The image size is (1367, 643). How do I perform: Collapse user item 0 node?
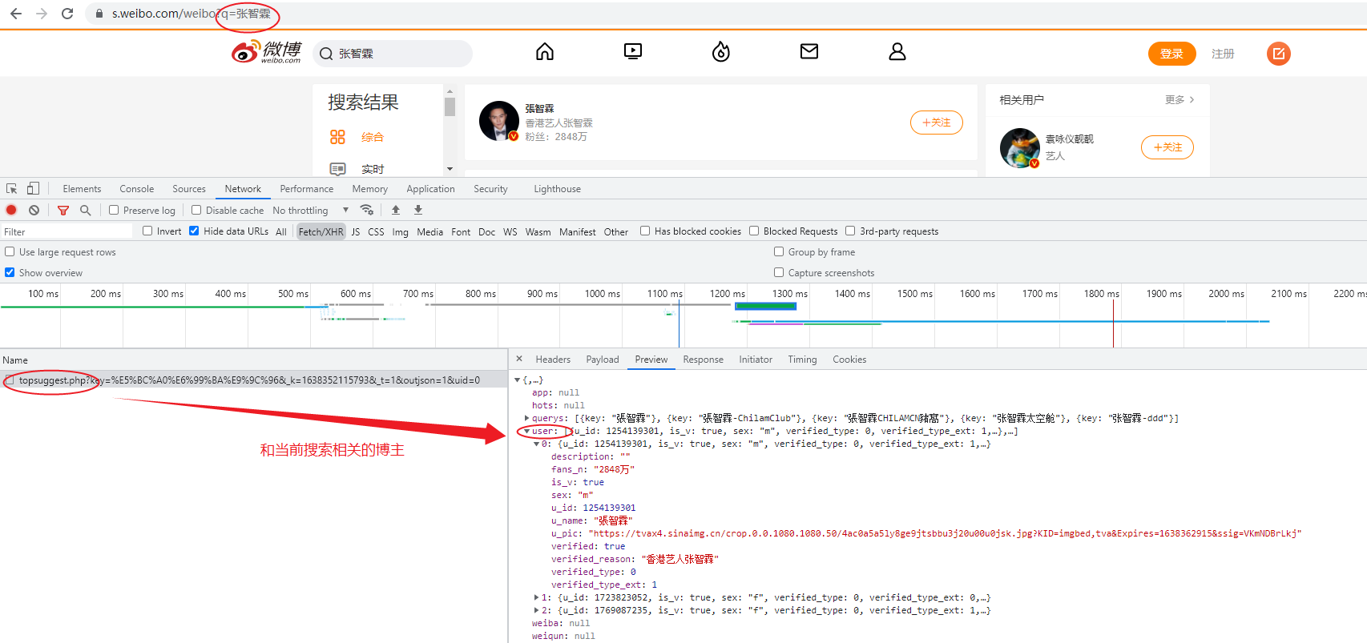pos(537,444)
